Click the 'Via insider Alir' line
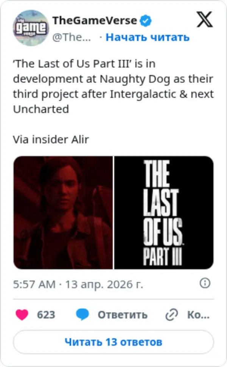This screenshot has width=227, height=367. (51, 140)
